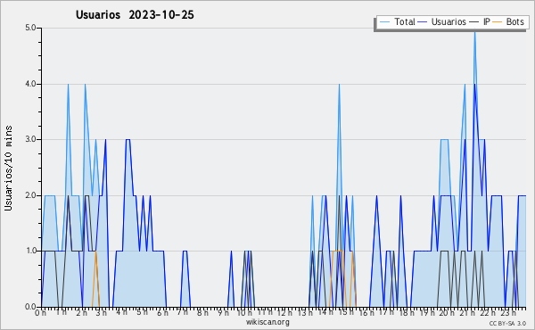535x330 pixels.
Task: Click the orange Bots plateau near 15 h
Action: pyautogui.click(x=338, y=252)
